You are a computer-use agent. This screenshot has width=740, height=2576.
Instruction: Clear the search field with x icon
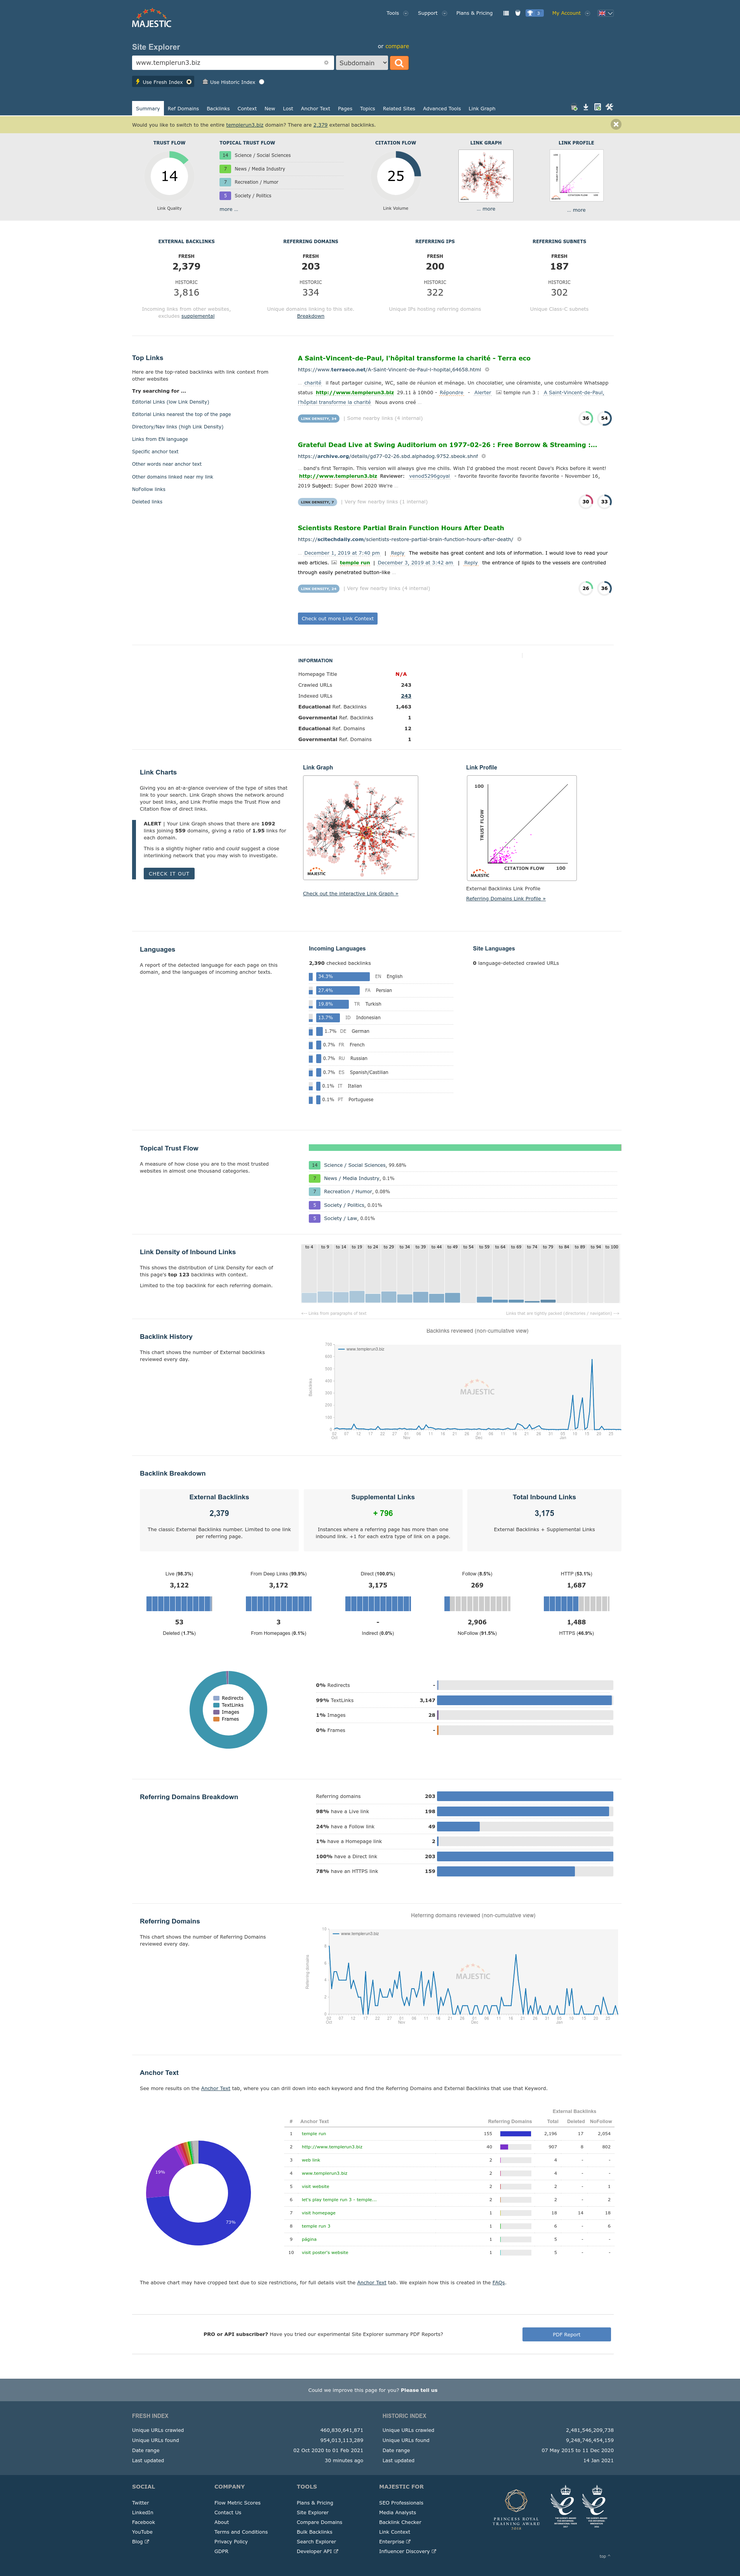click(x=326, y=63)
